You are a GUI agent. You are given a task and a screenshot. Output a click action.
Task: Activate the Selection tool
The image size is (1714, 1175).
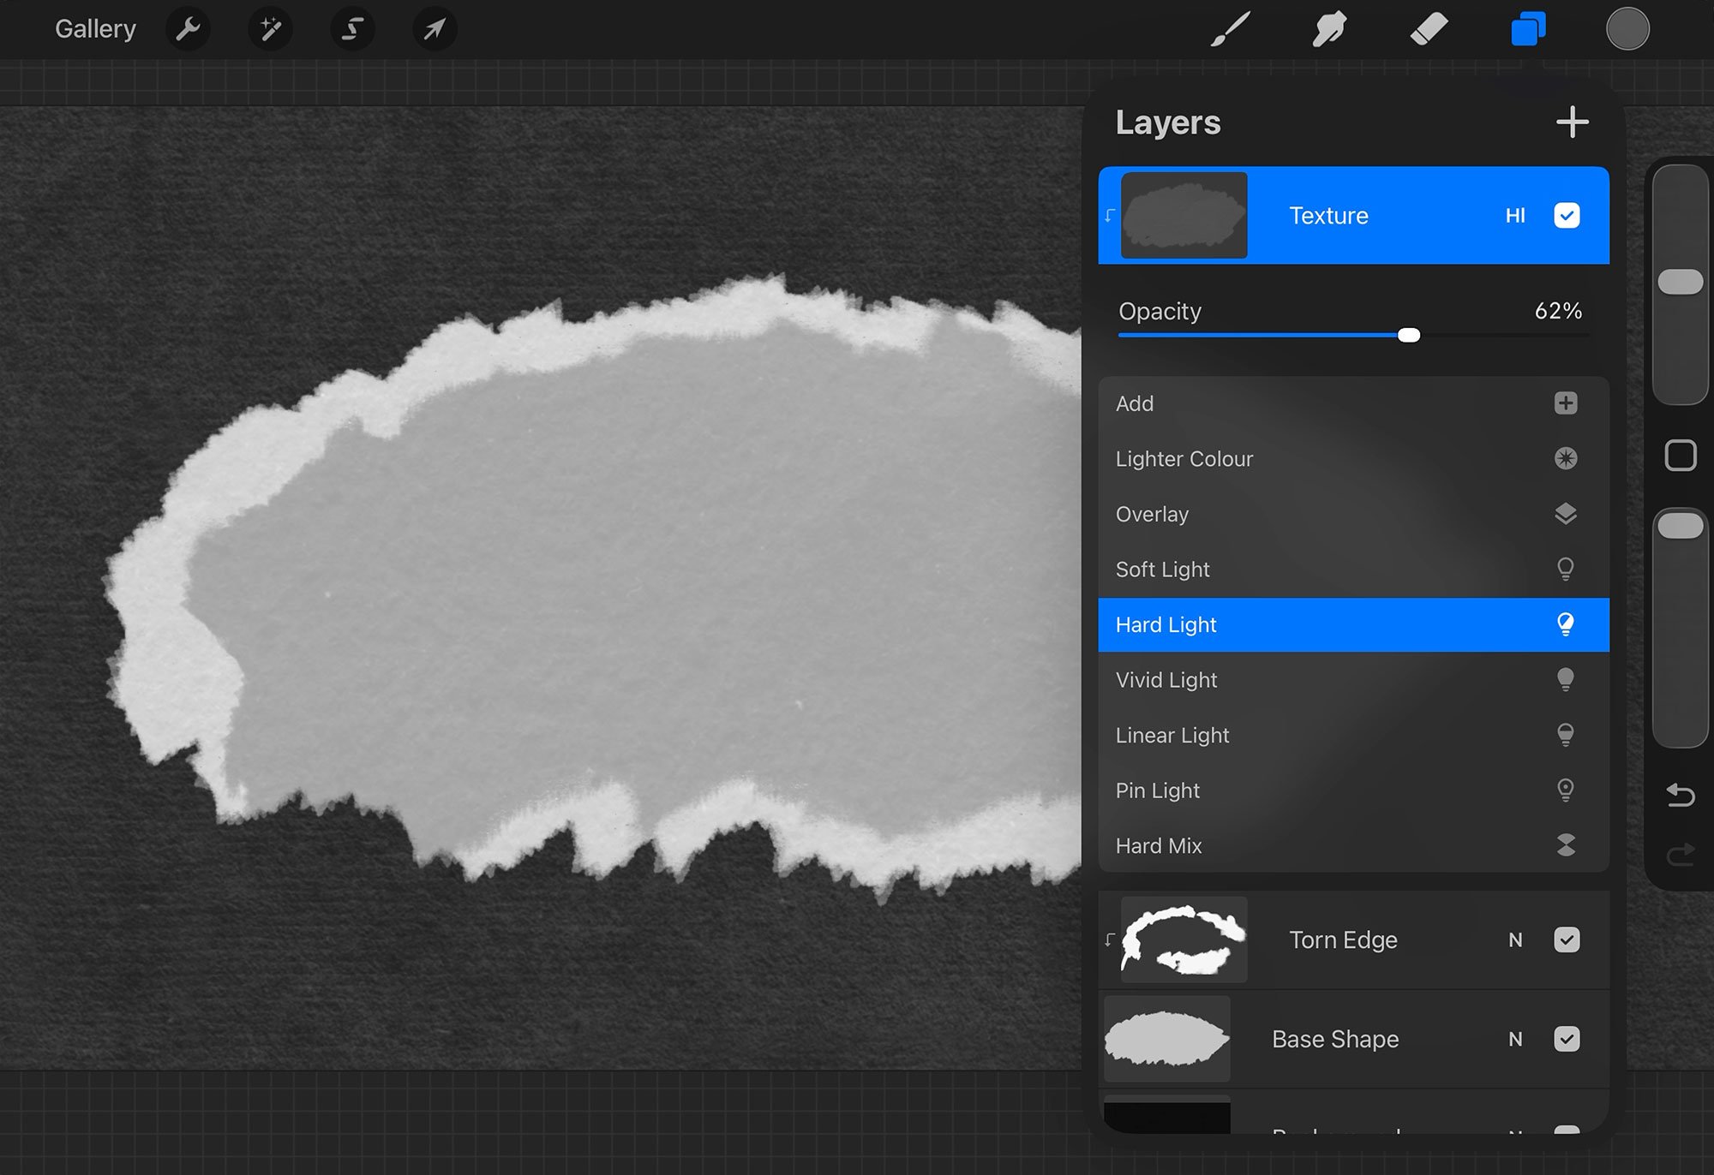352,29
